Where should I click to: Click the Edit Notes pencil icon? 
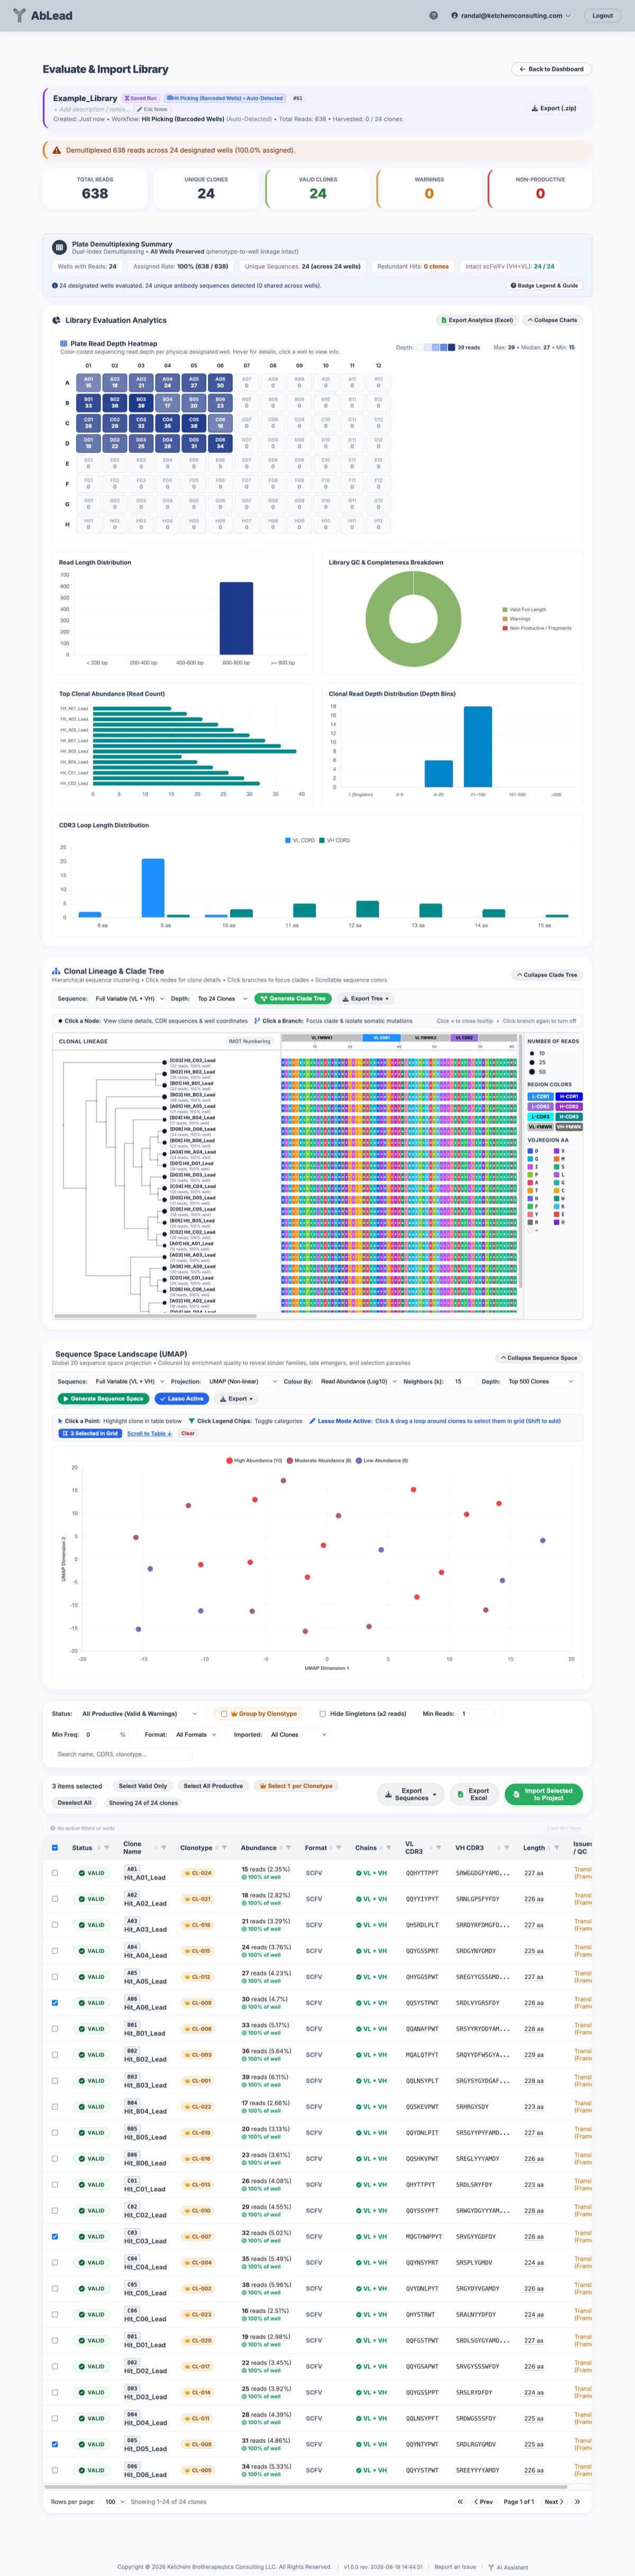click(x=140, y=109)
